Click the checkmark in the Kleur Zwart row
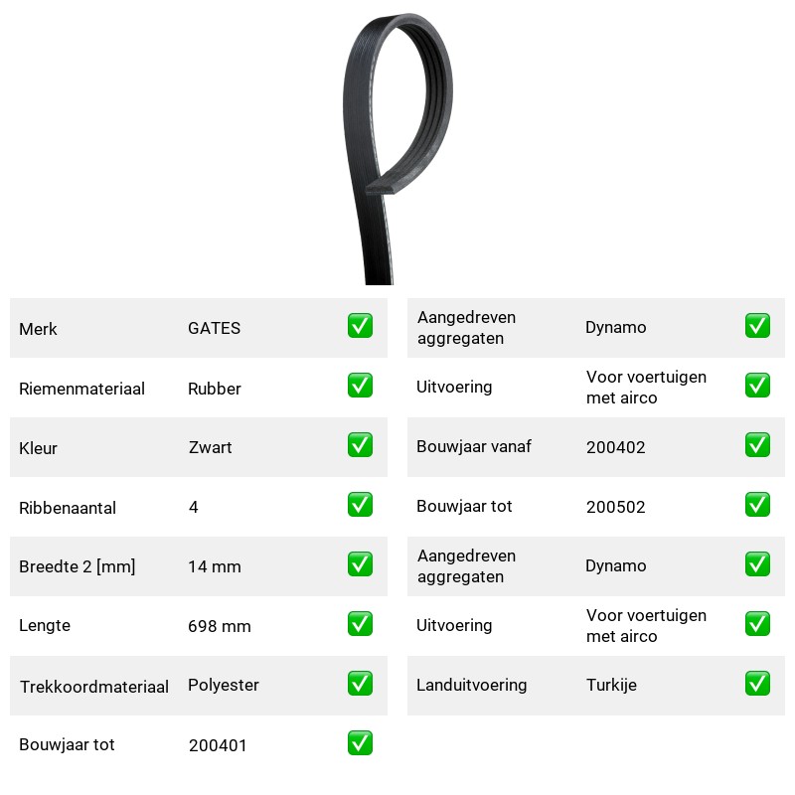Screen dimensions: 795x795 click(360, 444)
